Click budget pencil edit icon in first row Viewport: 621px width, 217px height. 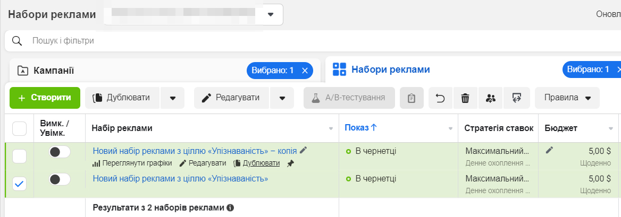pyautogui.click(x=549, y=150)
